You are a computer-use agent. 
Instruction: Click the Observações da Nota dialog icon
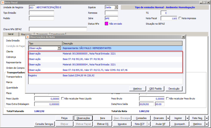point(28,37)
